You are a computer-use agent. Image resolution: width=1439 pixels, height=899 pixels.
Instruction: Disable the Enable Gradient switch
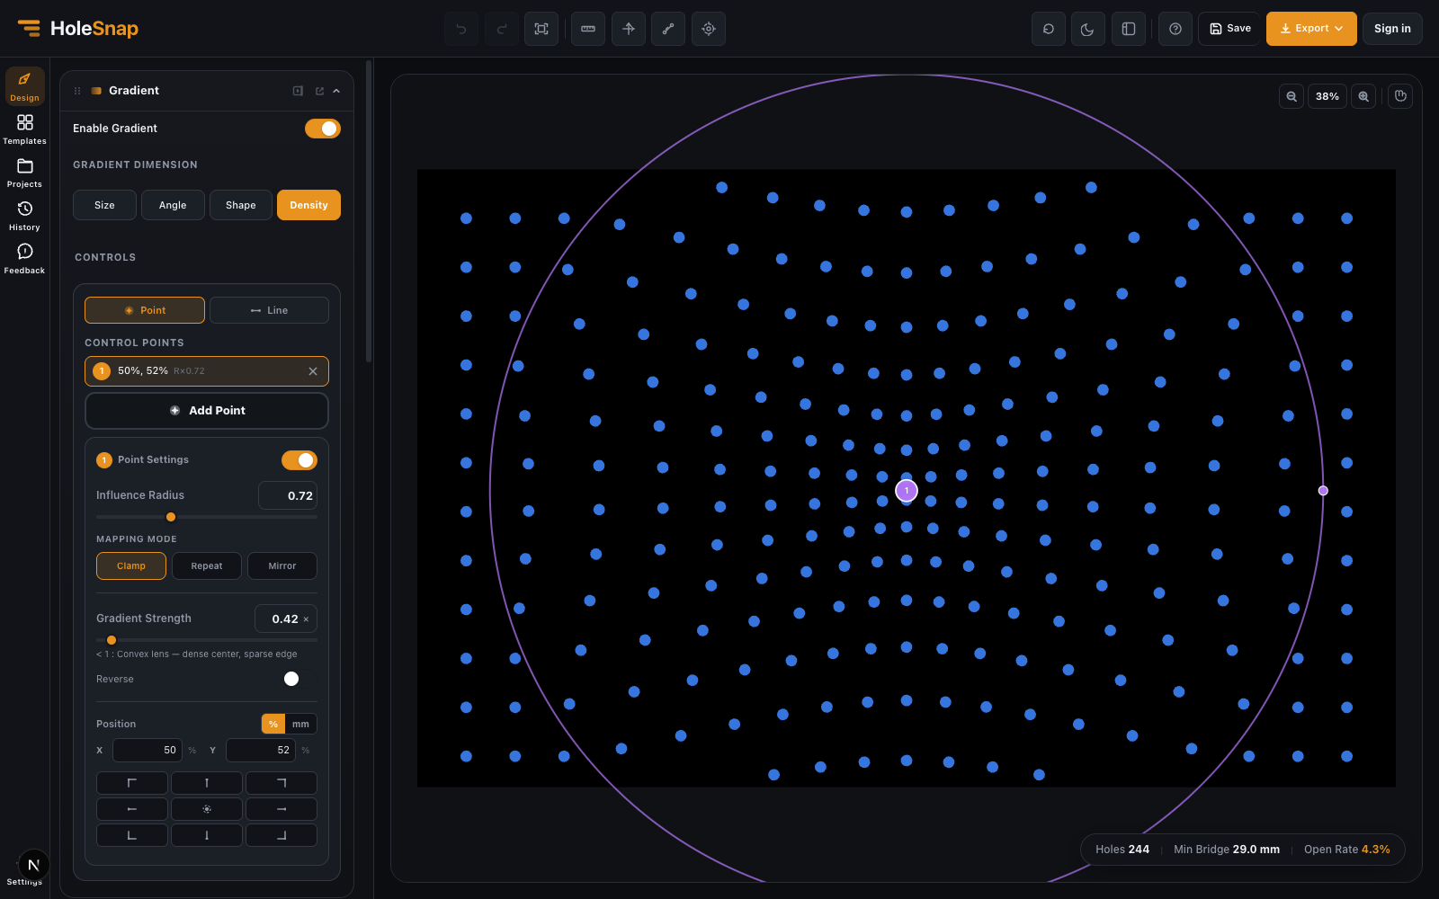click(x=323, y=129)
